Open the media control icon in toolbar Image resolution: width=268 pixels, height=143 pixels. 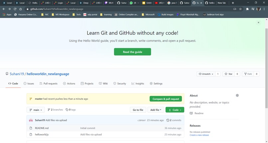(253, 9)
